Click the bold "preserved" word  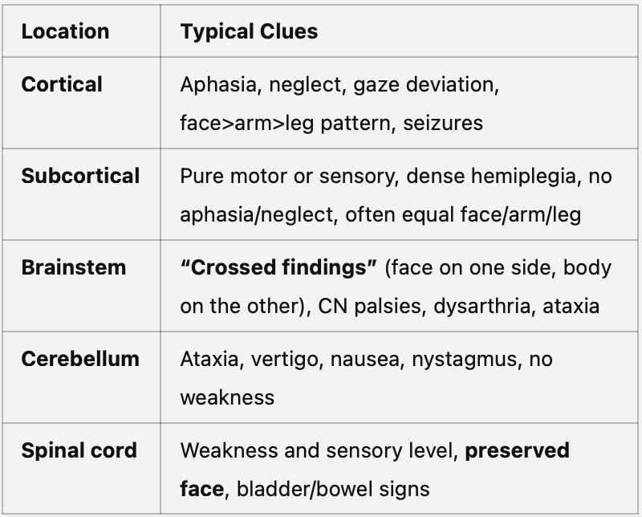coord(518,450)
